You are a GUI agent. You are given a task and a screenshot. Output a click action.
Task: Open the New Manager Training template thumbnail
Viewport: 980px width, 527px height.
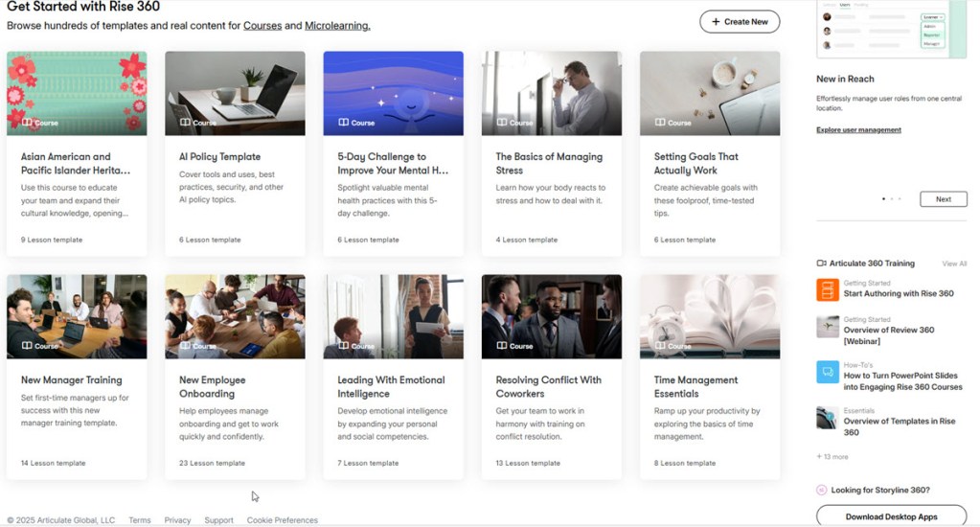pyautogui.click(x=77, y=316)
